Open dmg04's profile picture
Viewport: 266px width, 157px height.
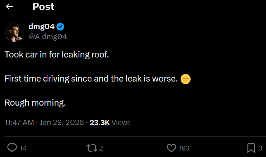tap(14, 31)
